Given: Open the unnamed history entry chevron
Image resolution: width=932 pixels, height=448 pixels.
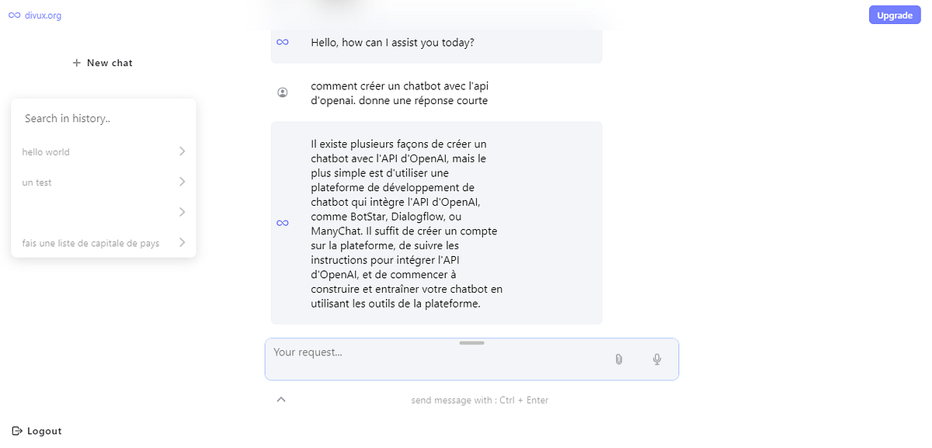Looking at the screenshot, I should point(181,211).
